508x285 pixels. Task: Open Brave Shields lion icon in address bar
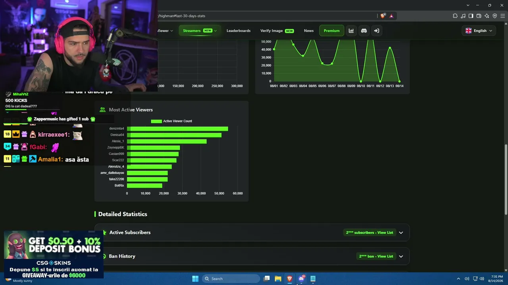[x=383, y=16]
